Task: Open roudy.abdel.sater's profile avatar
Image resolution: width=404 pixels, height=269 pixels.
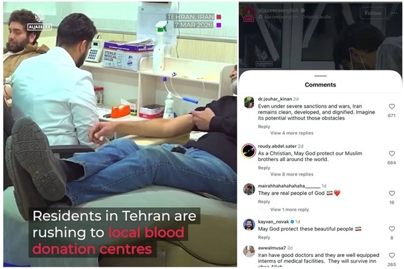Action: tap(249, 150)
